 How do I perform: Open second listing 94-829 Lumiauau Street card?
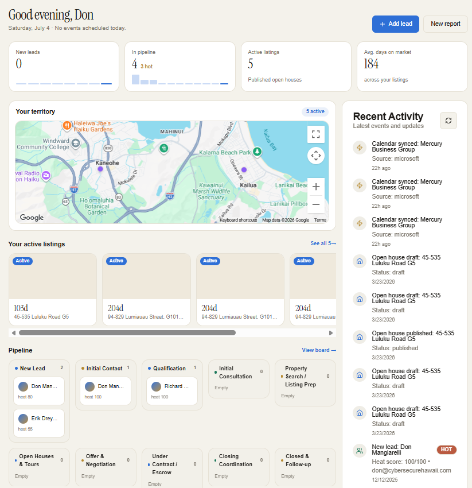point(146,289)
